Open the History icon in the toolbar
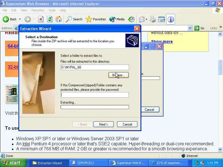The image size is (223, 167). point(131,19)
